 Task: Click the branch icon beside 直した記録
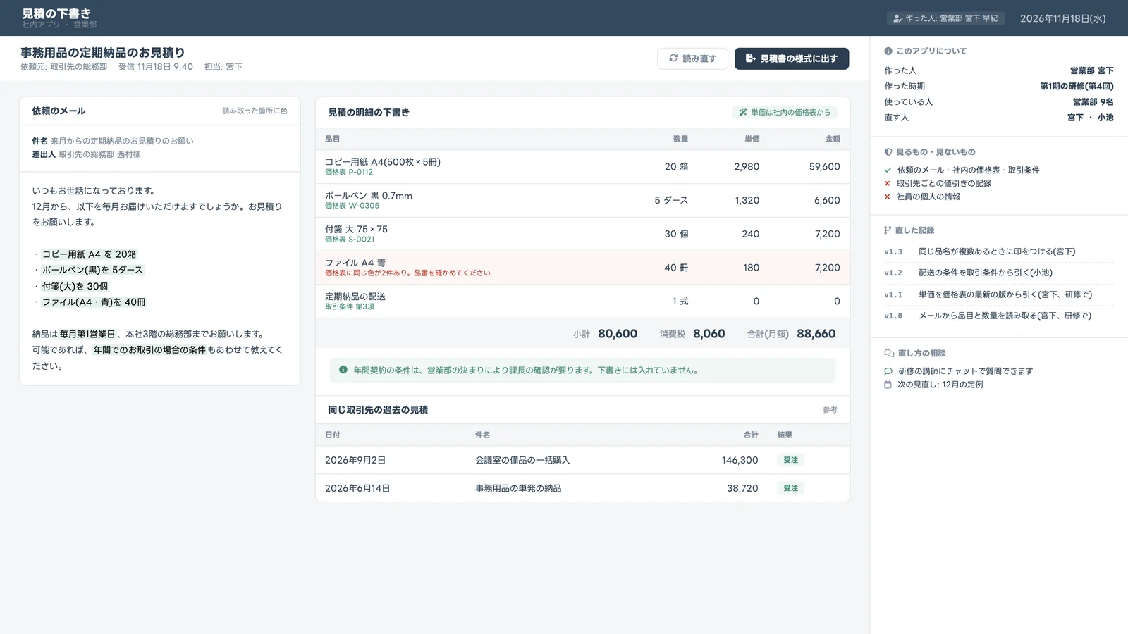point(888,230)
